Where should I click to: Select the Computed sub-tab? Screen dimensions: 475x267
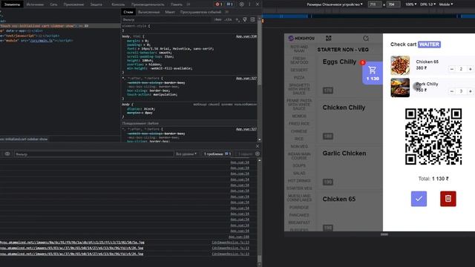point(148,12)
